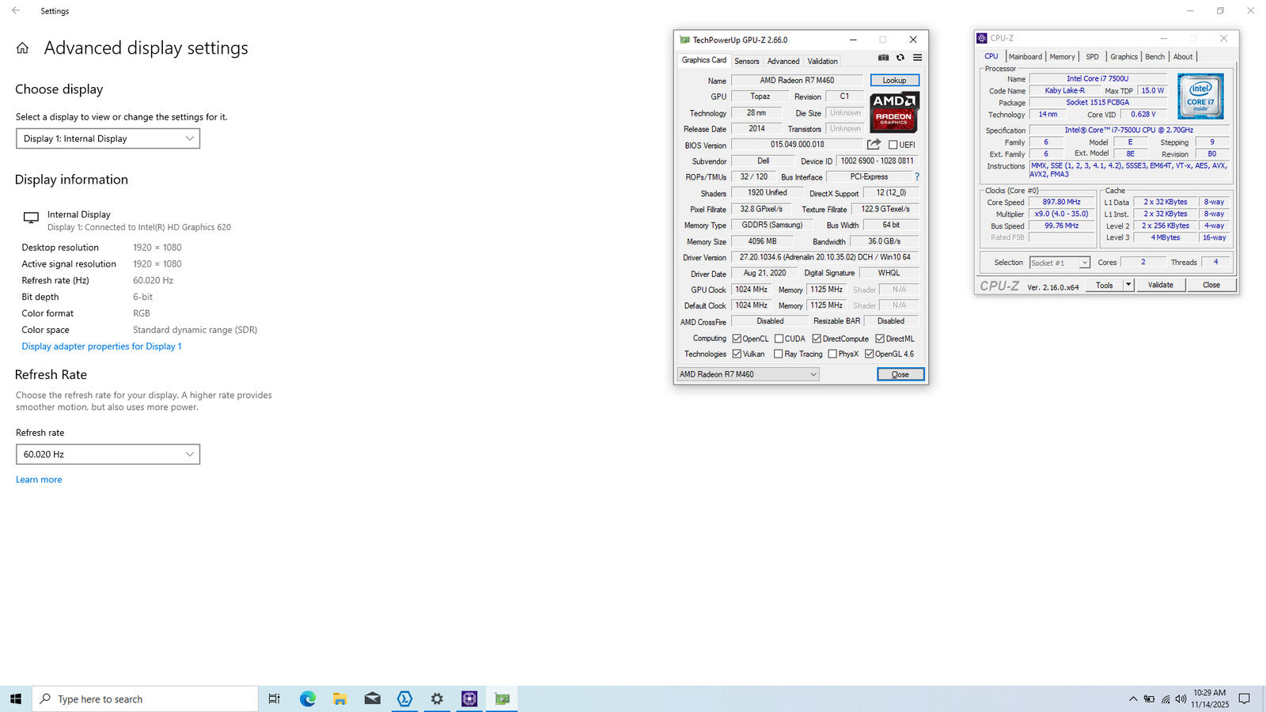Toggle the OpenCL checkbox
This screenshot has width=1266, height=712.
pyautogui.click(x=737, y=339)
